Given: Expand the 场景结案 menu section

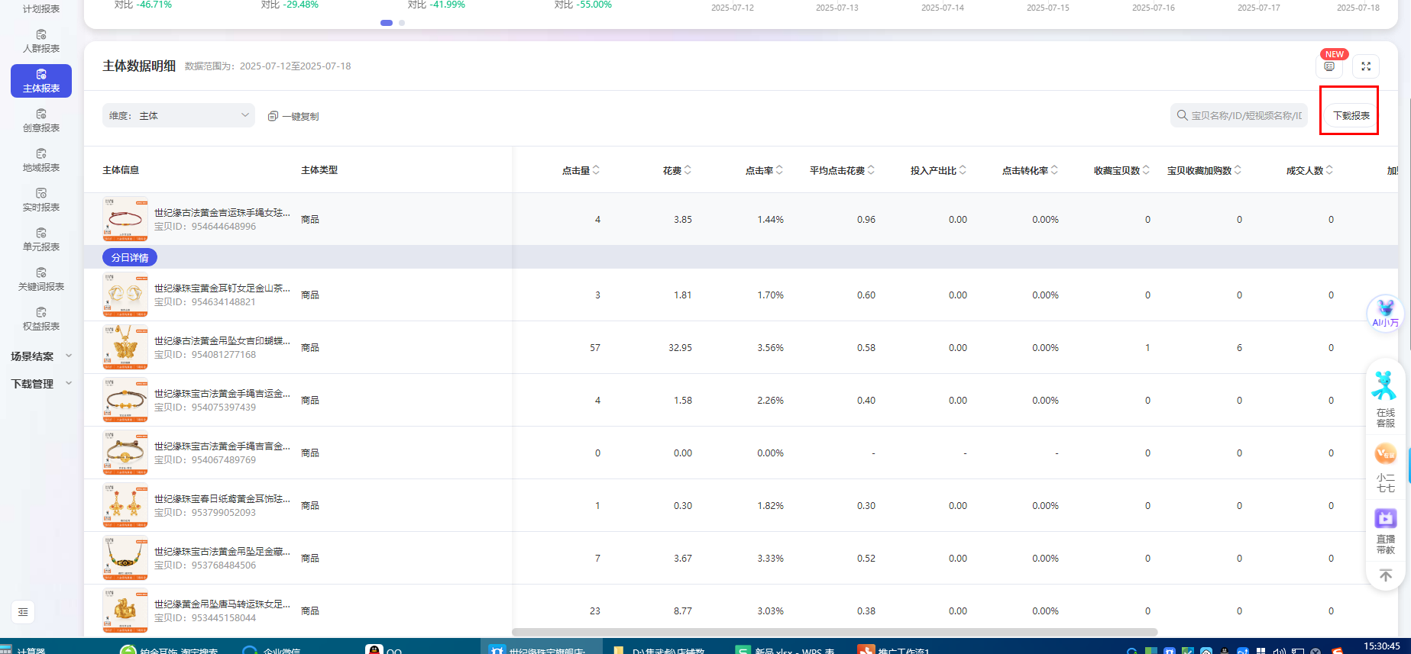Looking at the screenshot, I should click(x=41, y=356).
